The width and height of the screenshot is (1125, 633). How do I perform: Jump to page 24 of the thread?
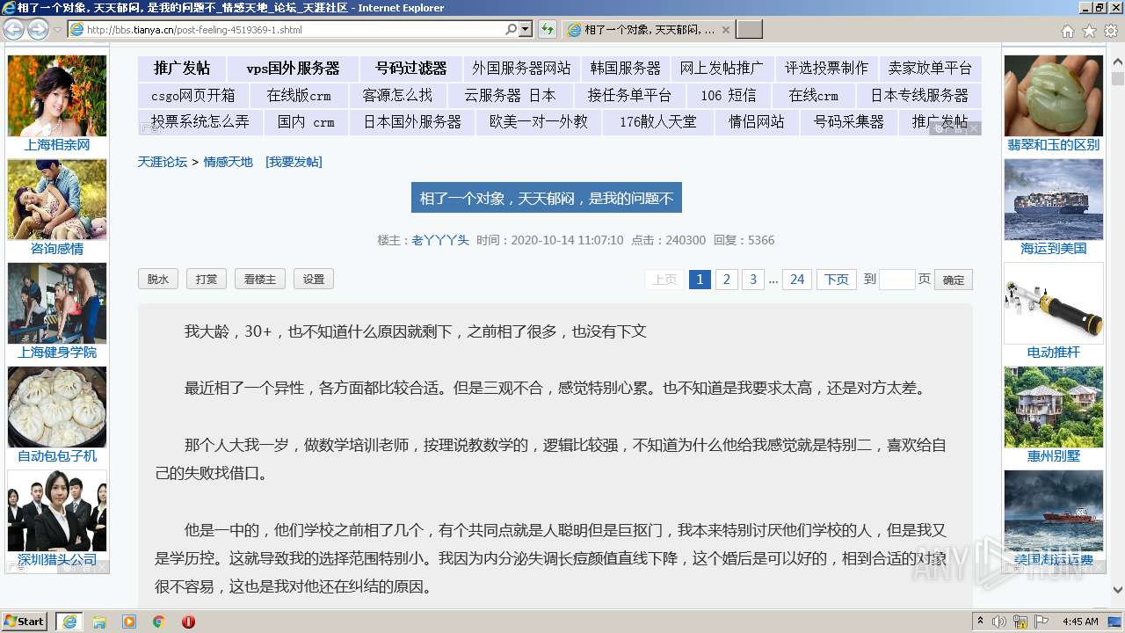(x=797, y=280)
